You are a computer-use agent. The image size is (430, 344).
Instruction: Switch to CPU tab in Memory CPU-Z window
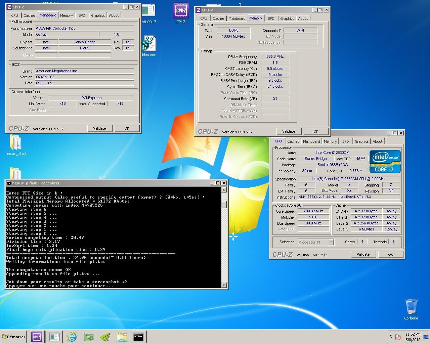coord(204,18)
